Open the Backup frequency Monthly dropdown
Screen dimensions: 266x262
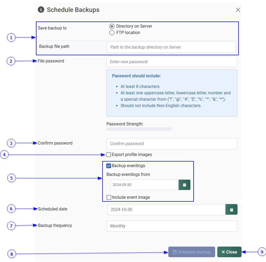click(172, 226)
